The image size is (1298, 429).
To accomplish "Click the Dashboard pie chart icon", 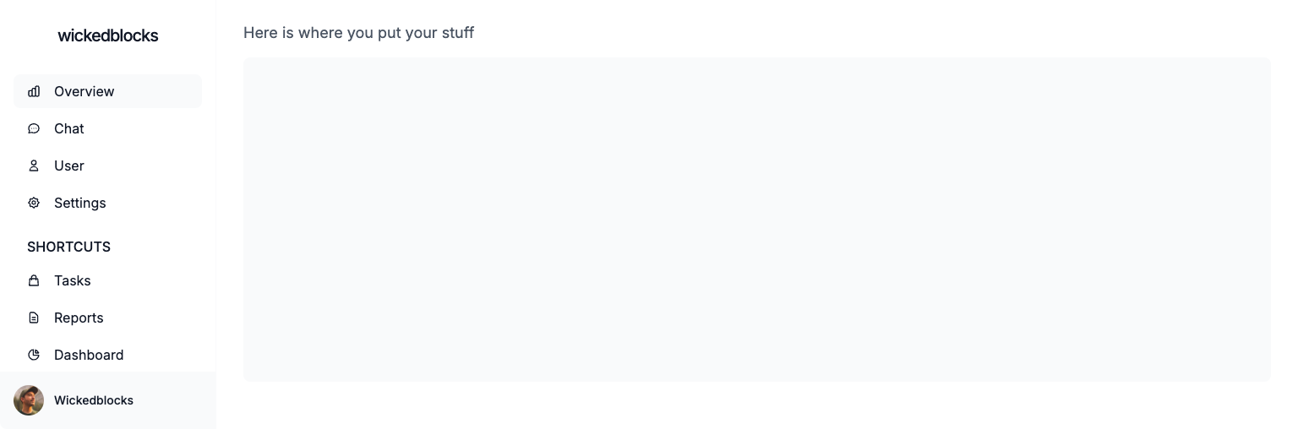I will [34, 355].
